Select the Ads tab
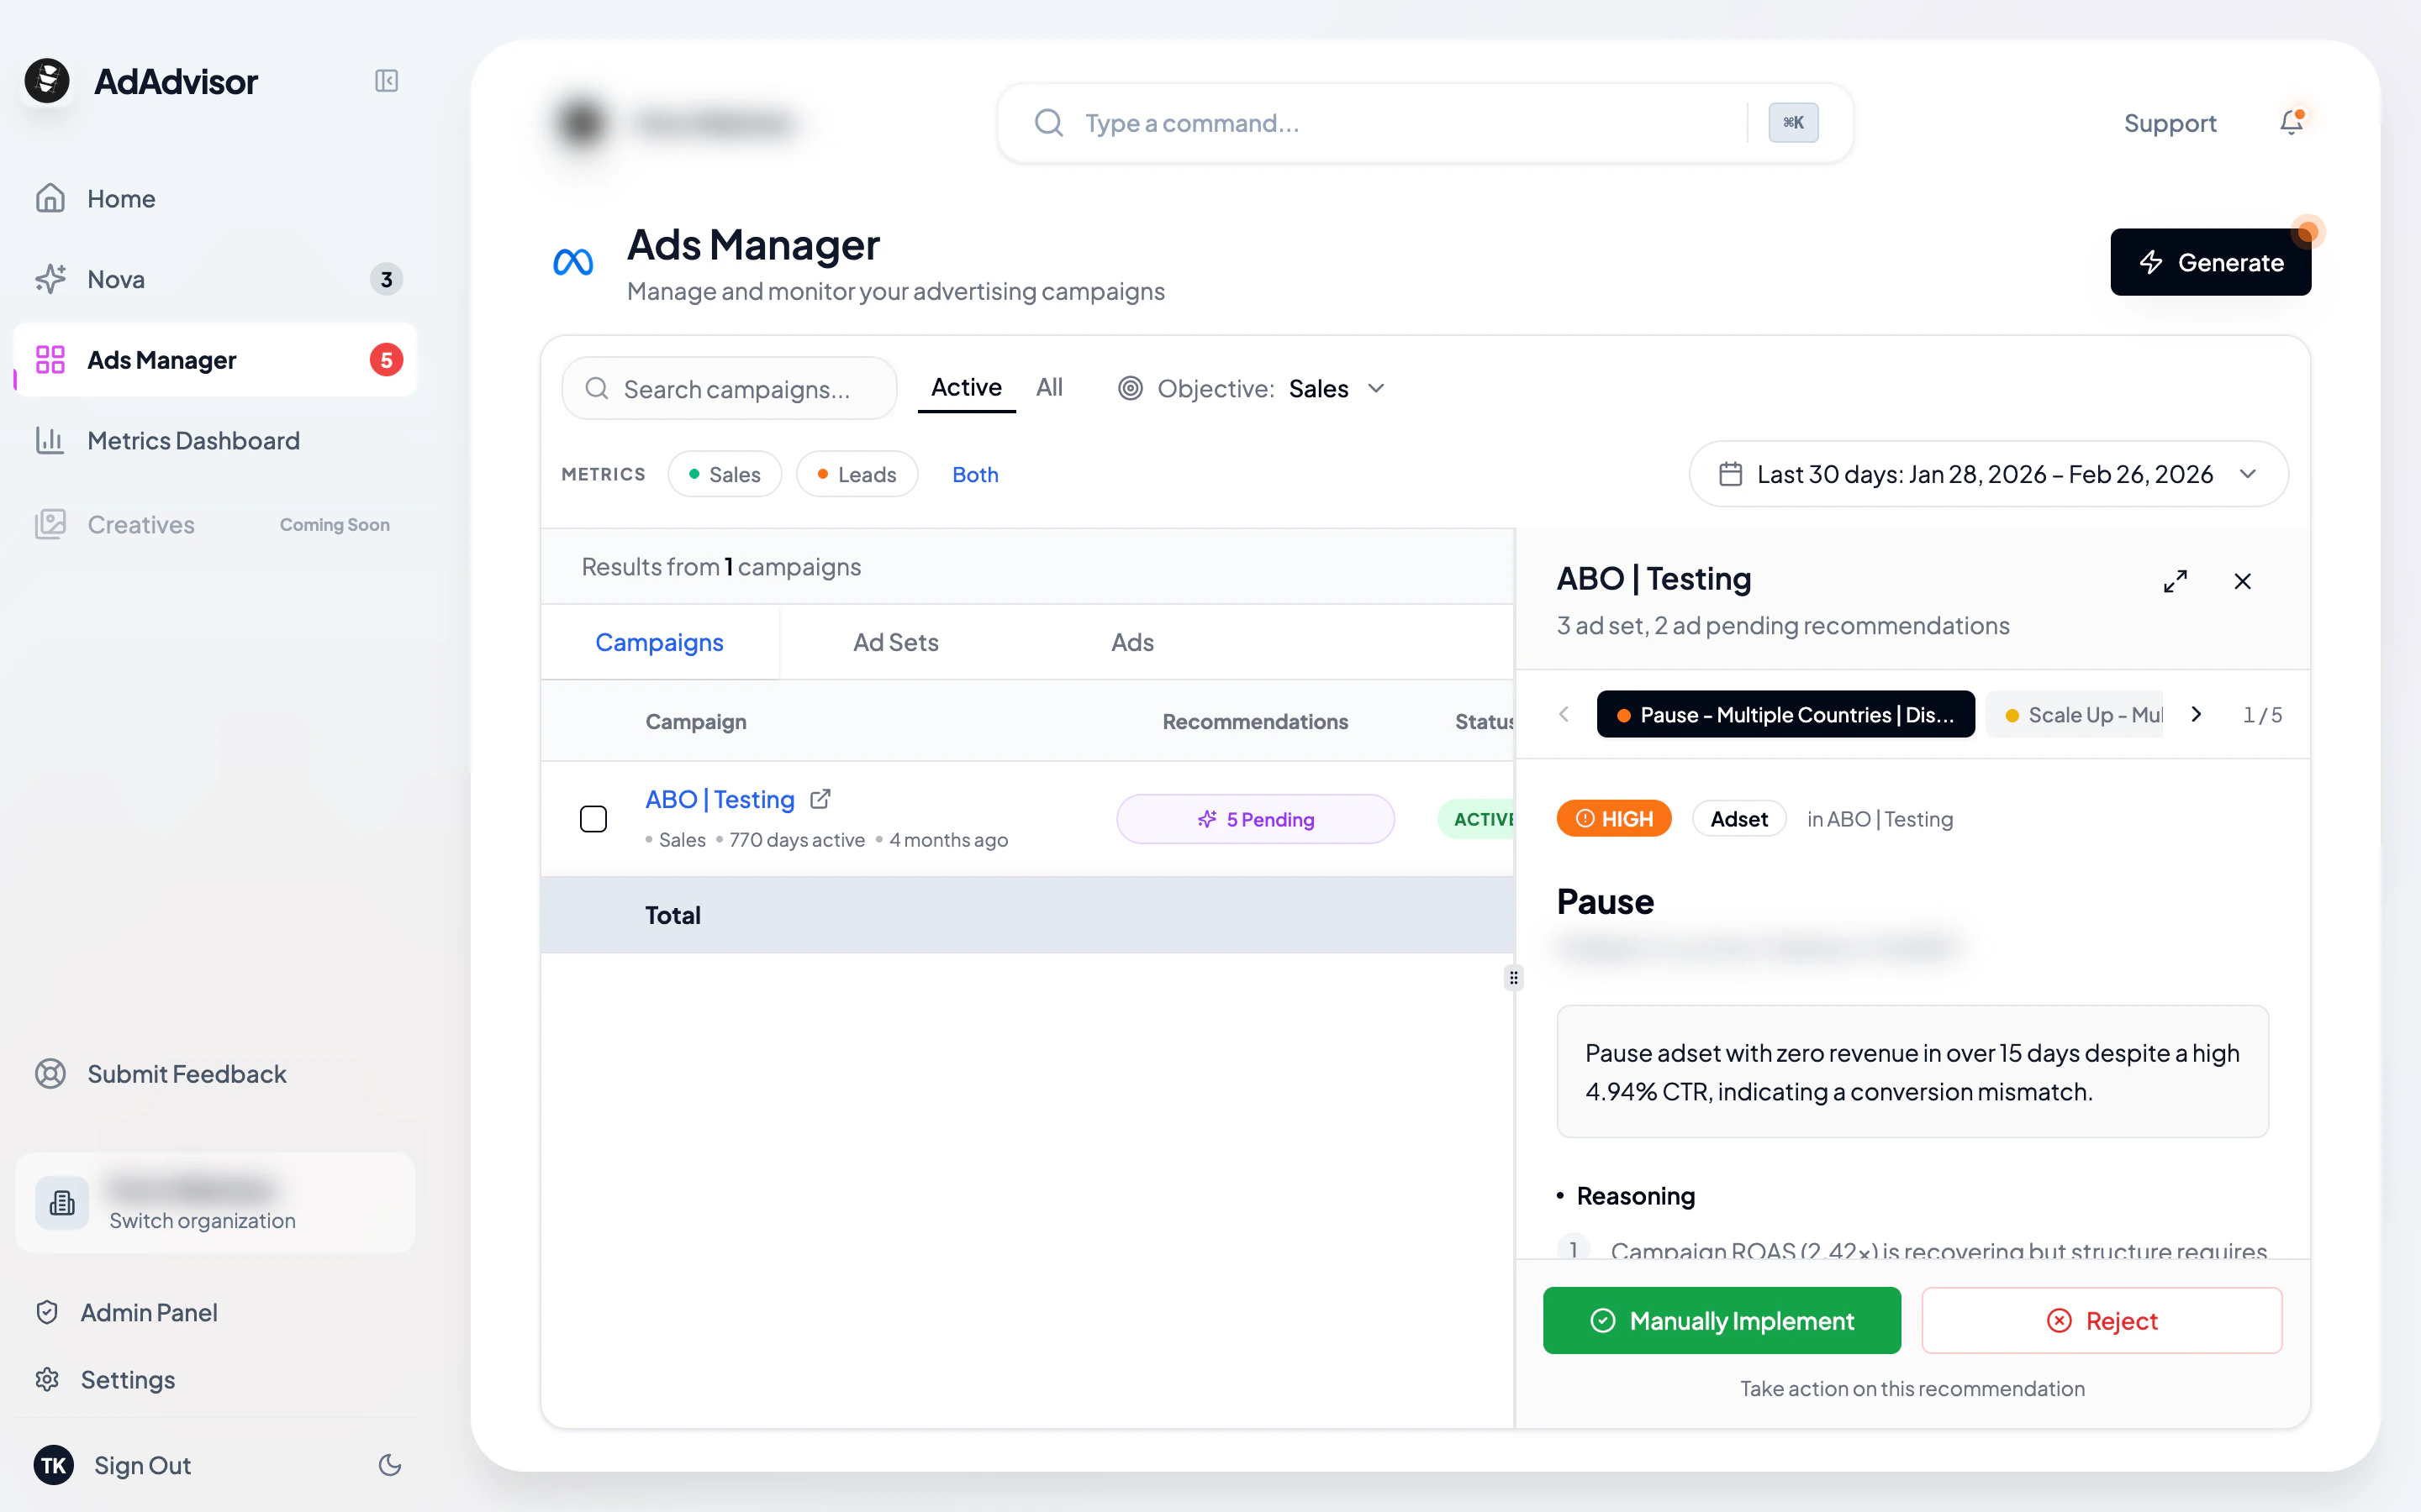The image size is (2421, 1512). pos(1132,642)
